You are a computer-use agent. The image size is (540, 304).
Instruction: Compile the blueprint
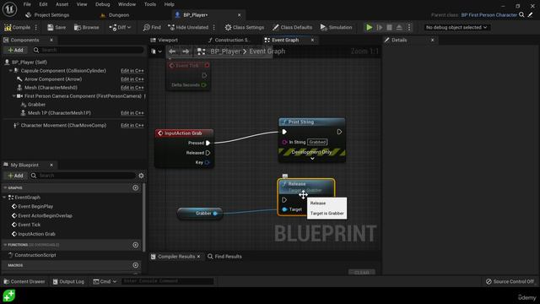coord(17,27)
